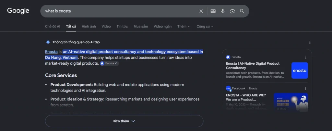Open the on-screen keyboard input tool
This screenshot has width=332, height=131.
point(213,11)
